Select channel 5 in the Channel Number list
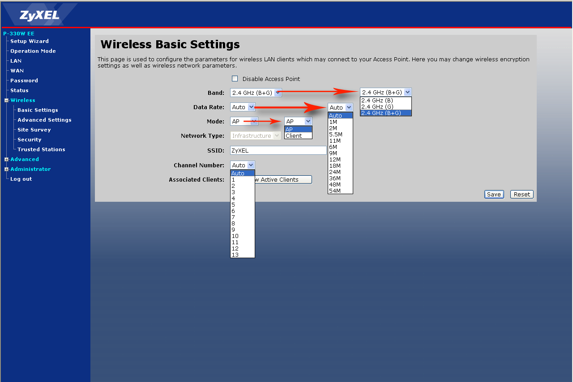 pos(243,204)
